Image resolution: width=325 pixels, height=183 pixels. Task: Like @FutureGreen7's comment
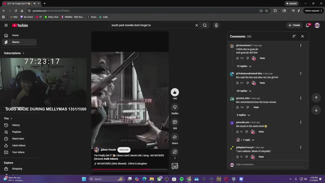237,58
